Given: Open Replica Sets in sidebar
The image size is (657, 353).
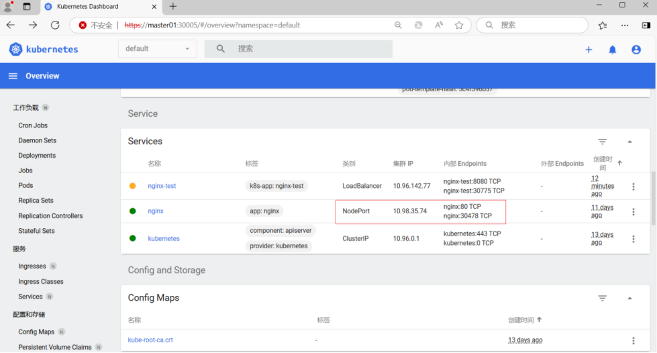Looking at the screenshot, I should tap(36, 201).
